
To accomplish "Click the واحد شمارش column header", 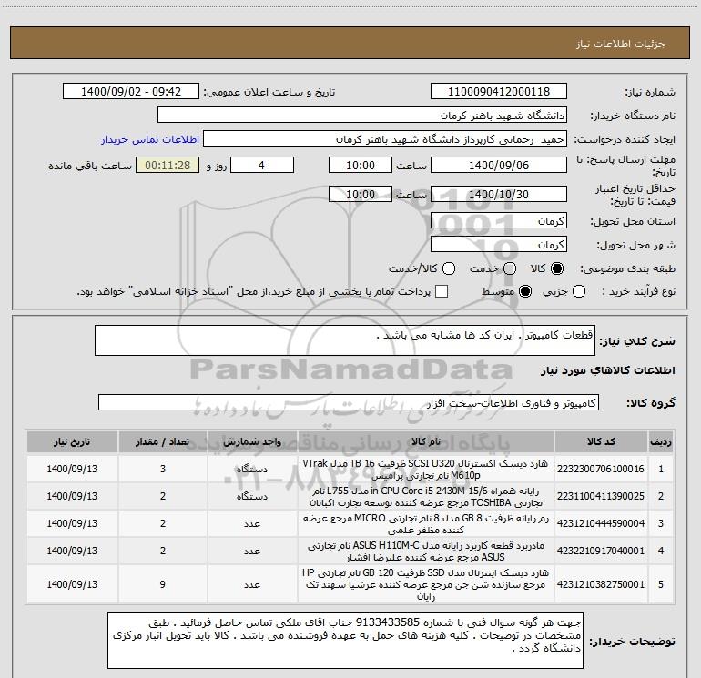I will (252, 442).
